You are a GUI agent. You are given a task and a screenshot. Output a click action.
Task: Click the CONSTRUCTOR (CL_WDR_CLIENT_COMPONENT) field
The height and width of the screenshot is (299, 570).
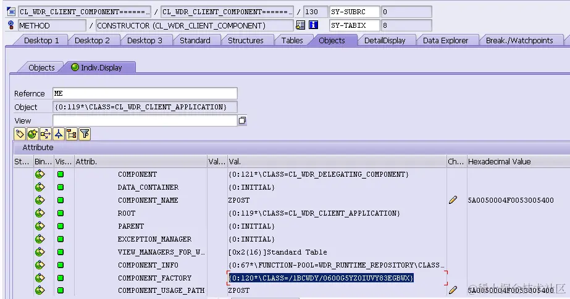[195, 25]
